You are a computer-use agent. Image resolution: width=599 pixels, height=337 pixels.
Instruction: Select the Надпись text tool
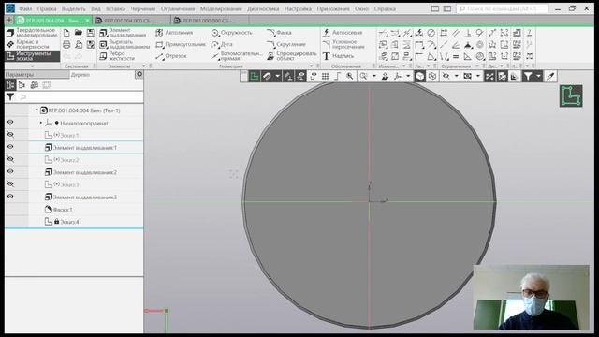pyautogui.click(x=338, y=56)
